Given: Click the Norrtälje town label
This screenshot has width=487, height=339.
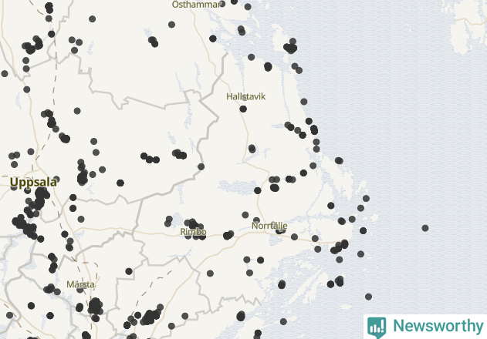Looking at the screenshot, I should pos(269,226).
